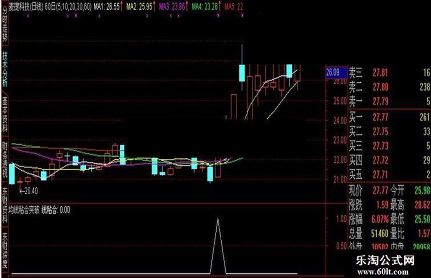Screen dimensions: 431x278
Task: Click the 线粘合: 0.00 indicator value
Action: click(56, 210)
